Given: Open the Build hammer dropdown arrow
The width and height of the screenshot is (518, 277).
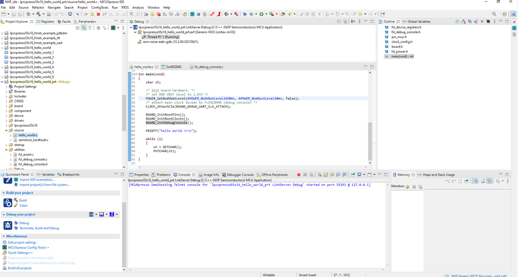Looking at the screenshot, I should coord(43,14).
